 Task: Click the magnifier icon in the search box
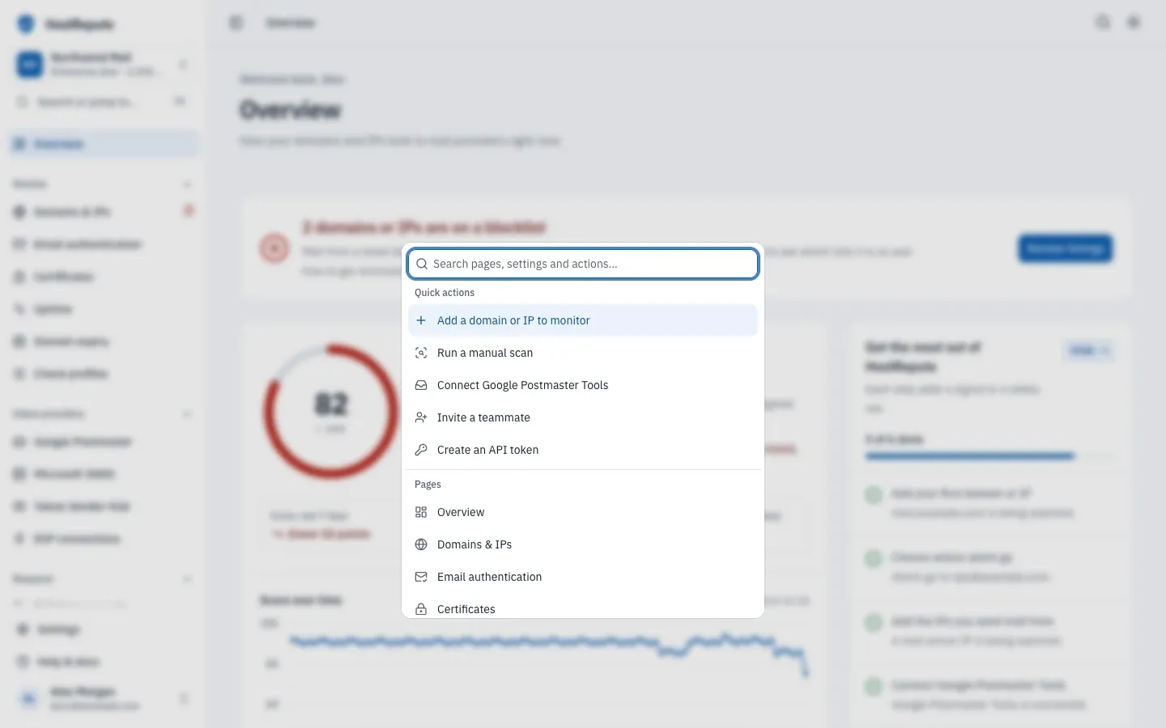pos(422,264)
